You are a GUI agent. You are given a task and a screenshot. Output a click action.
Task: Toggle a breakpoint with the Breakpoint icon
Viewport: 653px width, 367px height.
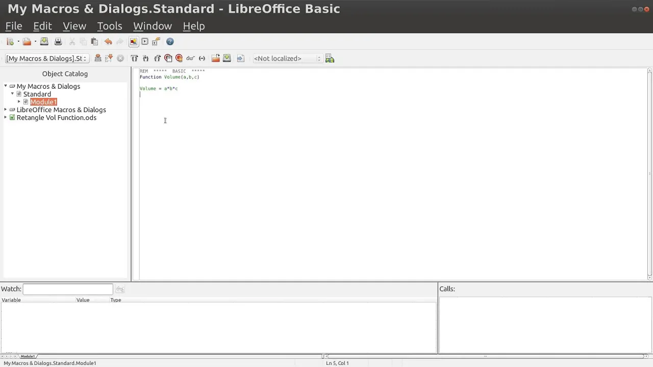168,59
